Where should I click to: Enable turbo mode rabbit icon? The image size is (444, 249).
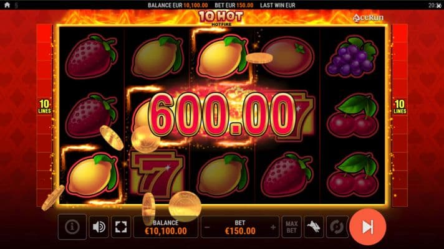click(x=314, y=227)
